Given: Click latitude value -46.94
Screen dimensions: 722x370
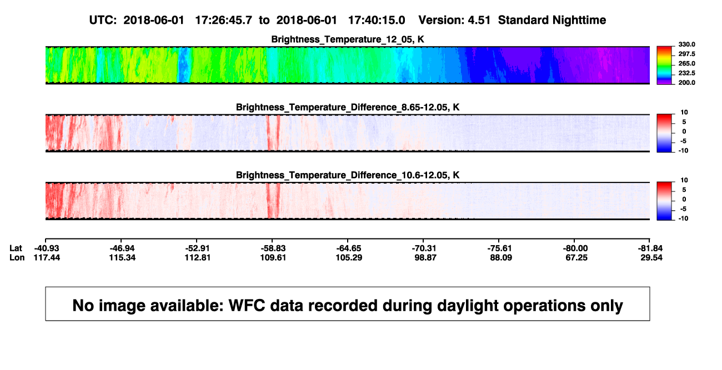Looking at the screenshot, I should 122,248.
